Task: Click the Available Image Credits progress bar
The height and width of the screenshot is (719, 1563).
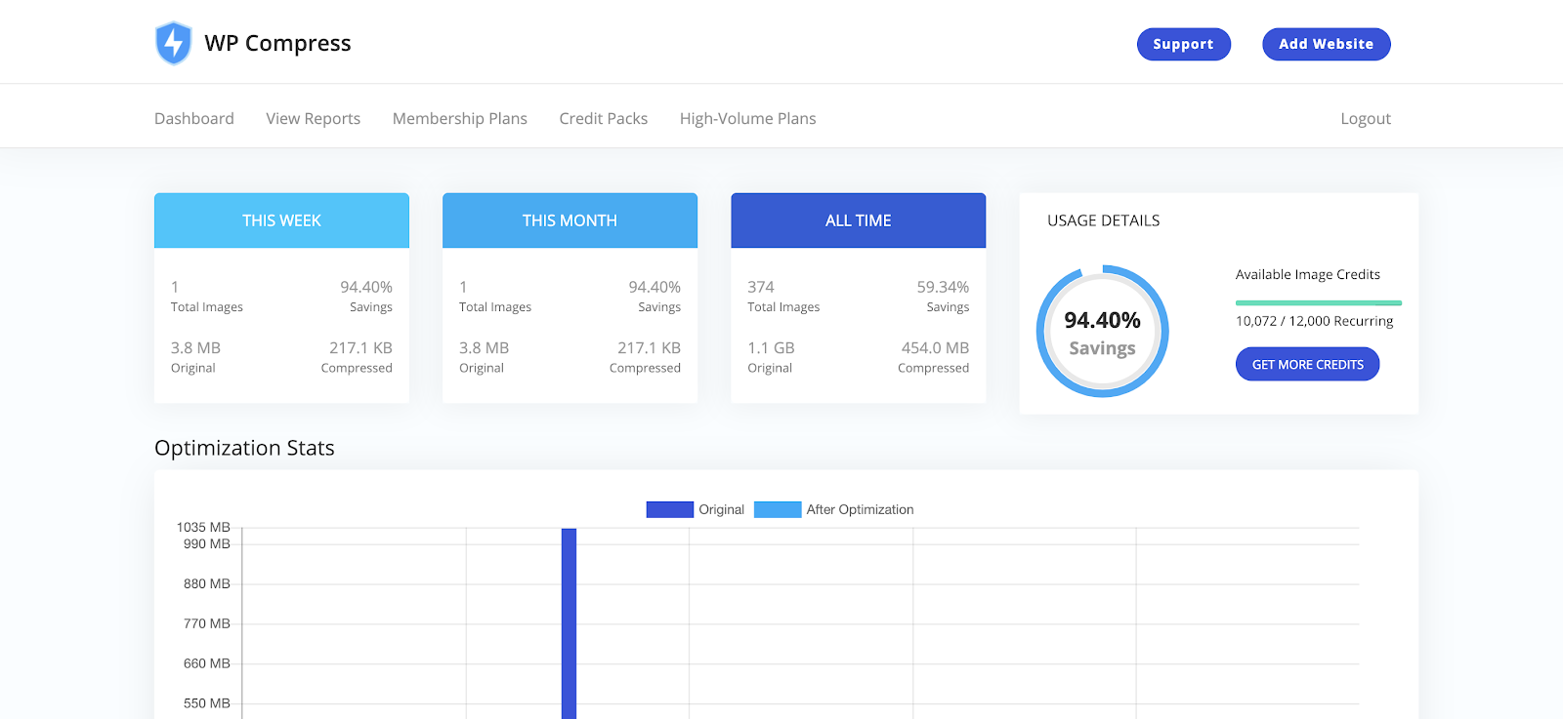Action: click(x=1319, y=302)
